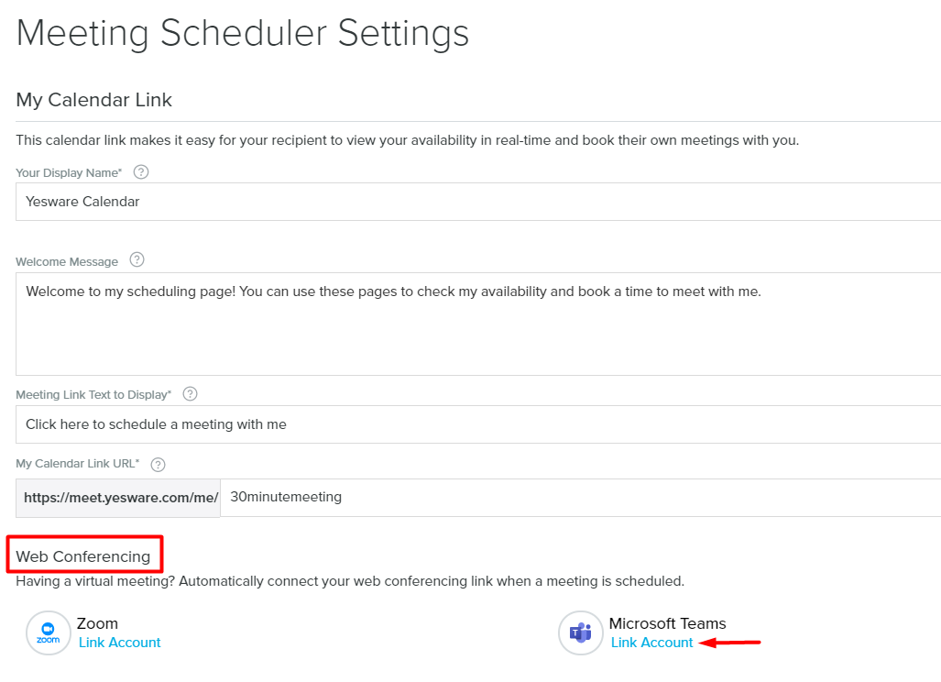
Task: Click the virtual meeting description text
Action: click(x=350, y=581)
